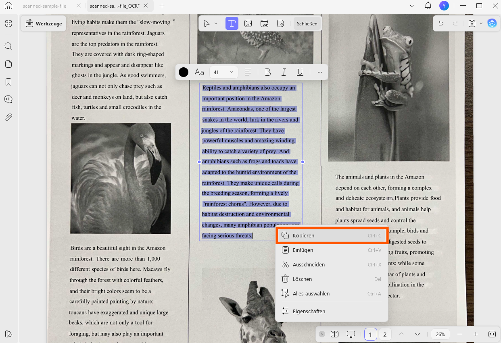501x343 pixels.
Task: Open the search icon in sidebar
Action: pos(8,46)
